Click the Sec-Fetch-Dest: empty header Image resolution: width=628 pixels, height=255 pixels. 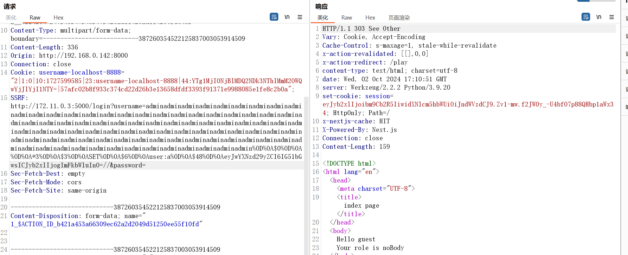tap(48, 174)
